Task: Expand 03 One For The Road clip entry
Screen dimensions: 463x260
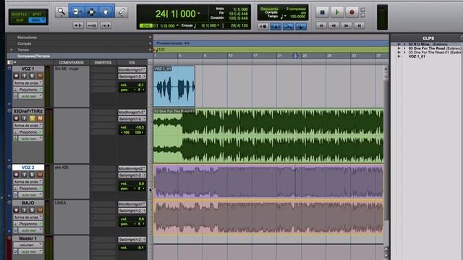Action: (x=404, y=48)
